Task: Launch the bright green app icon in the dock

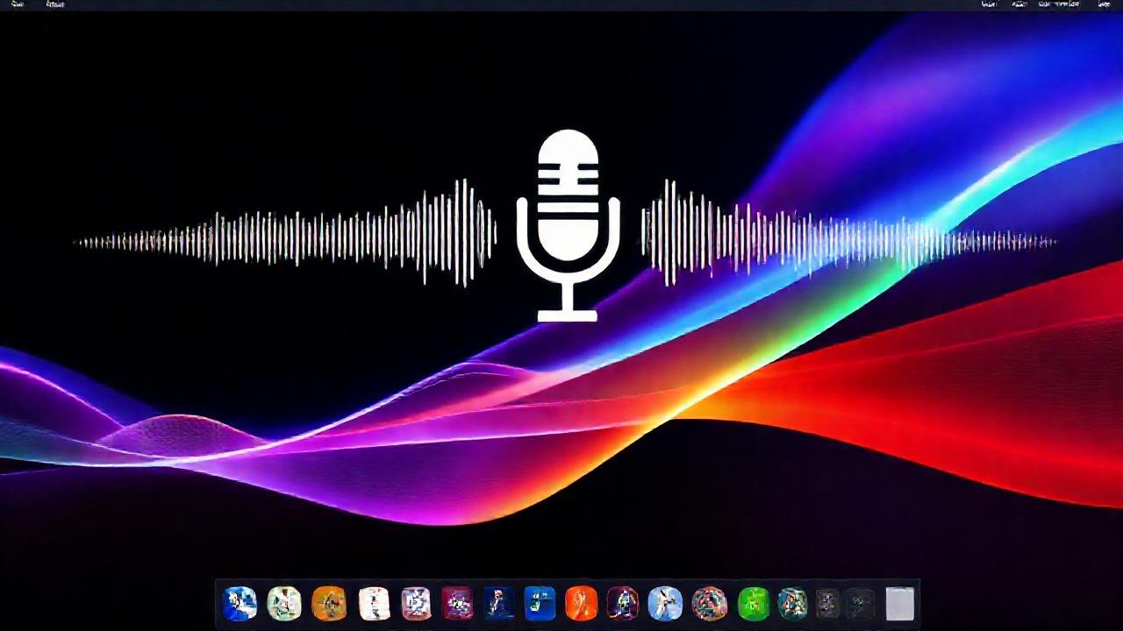Action: [753, 602]
